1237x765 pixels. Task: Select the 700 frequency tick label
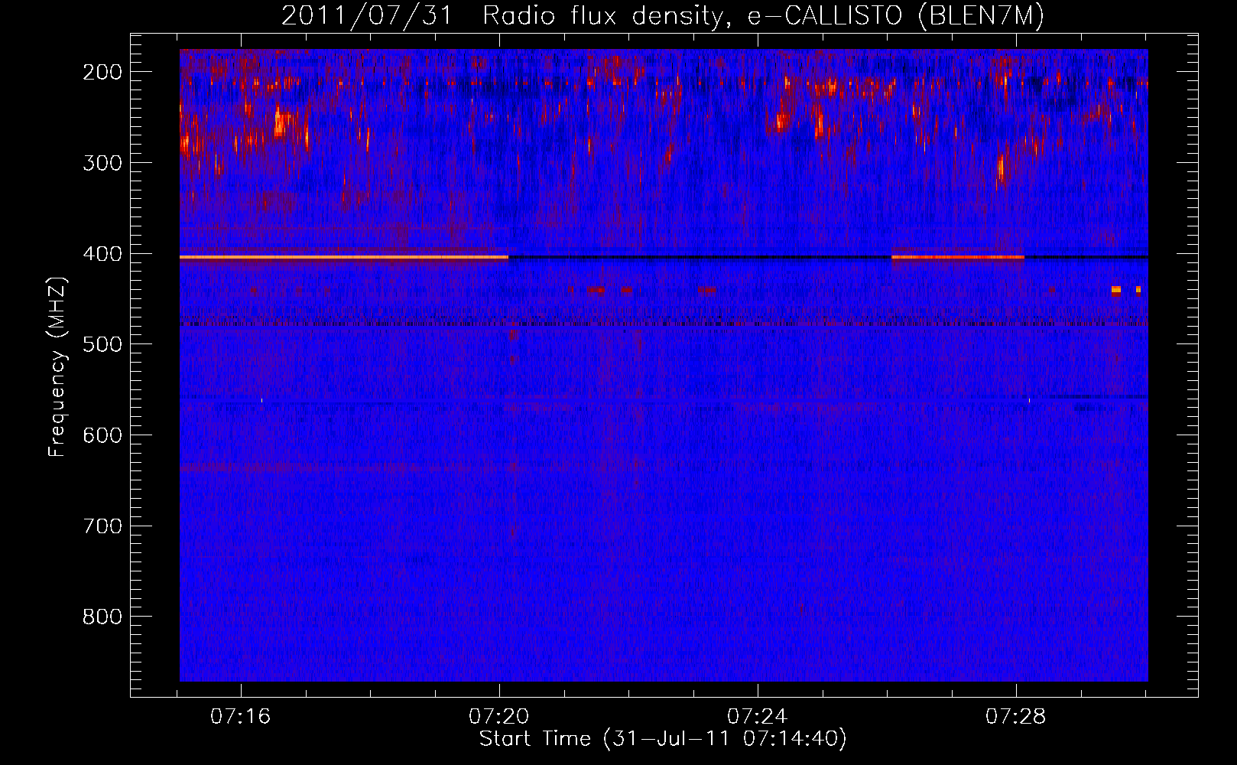(x=102, y=526)
